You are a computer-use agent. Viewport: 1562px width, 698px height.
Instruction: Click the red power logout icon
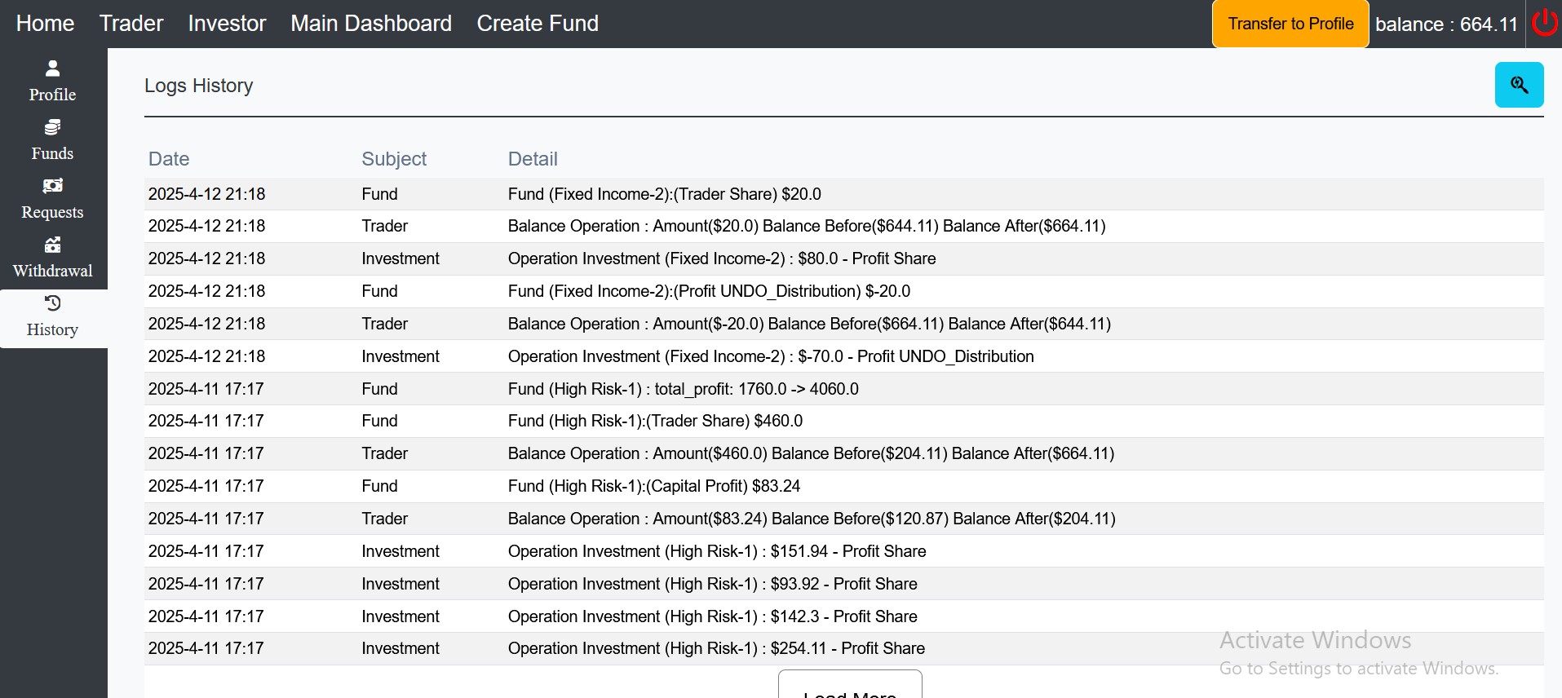(x=1544, y=23)
